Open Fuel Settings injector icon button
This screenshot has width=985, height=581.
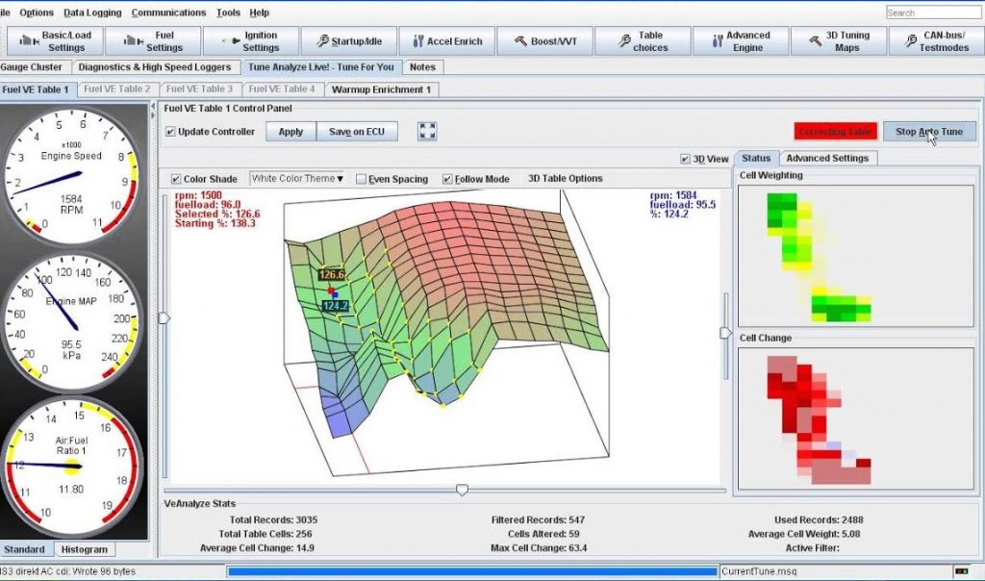pos(151,41)
